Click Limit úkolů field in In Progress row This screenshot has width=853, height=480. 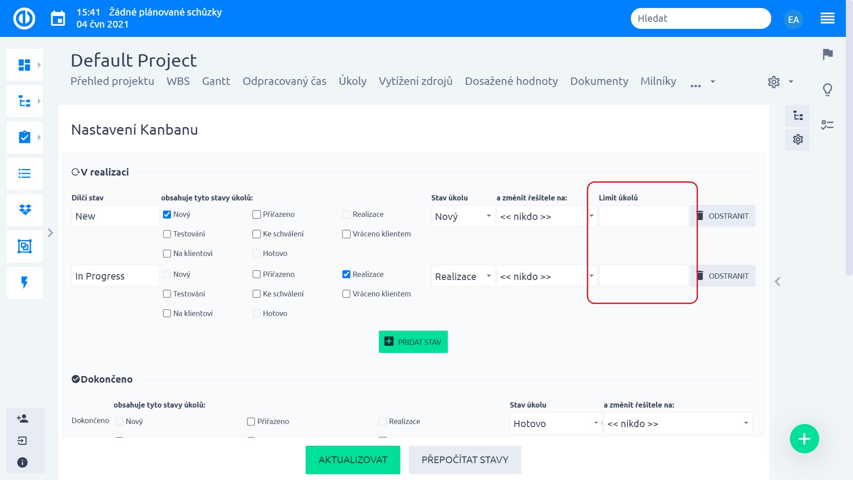(x=643, y=276)
